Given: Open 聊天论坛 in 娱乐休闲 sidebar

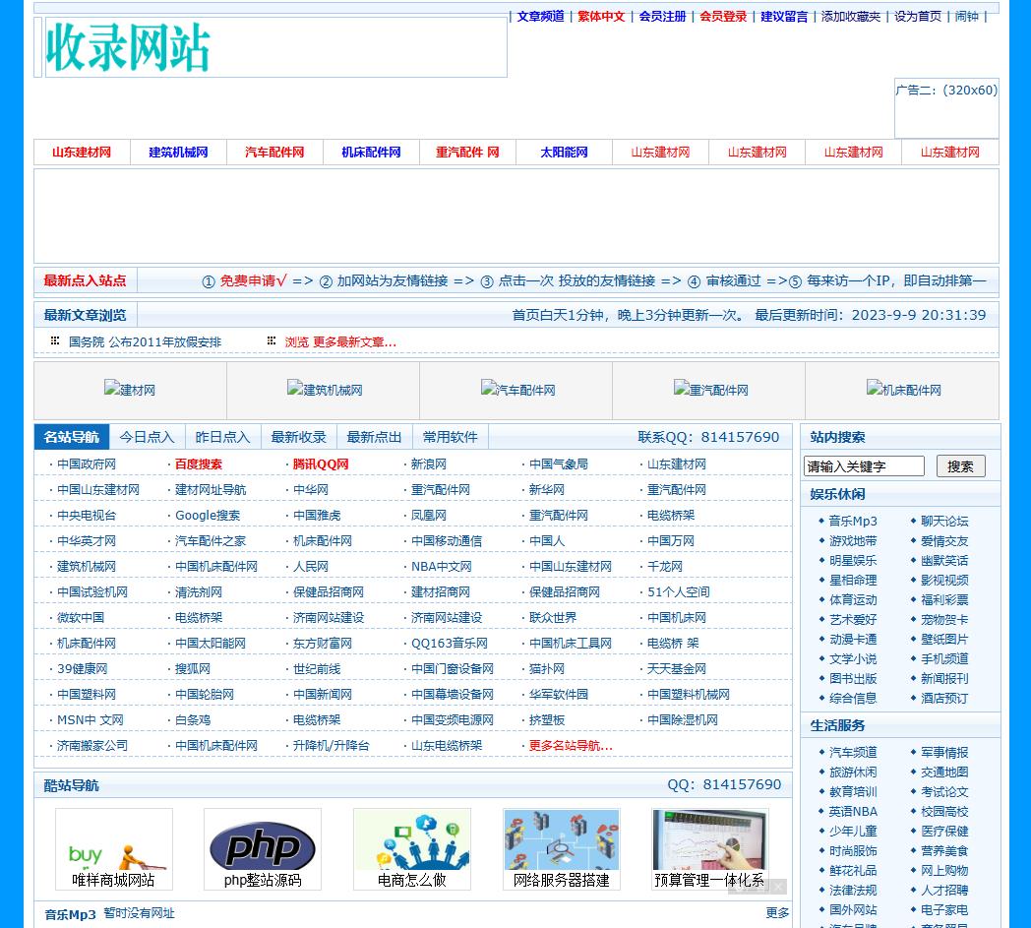Looking at the screenshot, I should tap(944, 522).
